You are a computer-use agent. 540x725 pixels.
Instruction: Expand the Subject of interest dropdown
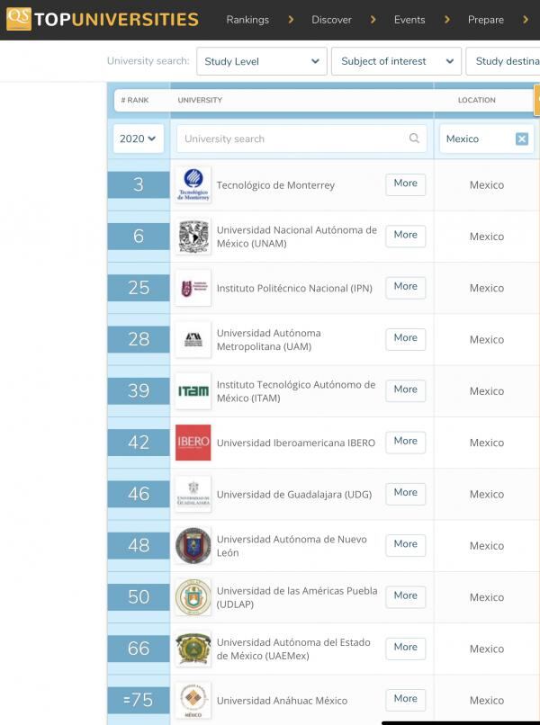tap(397, 61)
